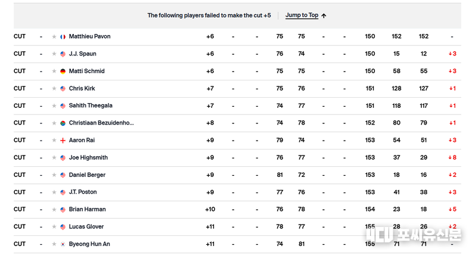Expand the J.T. Poston row
This screenshot has width=472, height=255.
coord(237,192)
